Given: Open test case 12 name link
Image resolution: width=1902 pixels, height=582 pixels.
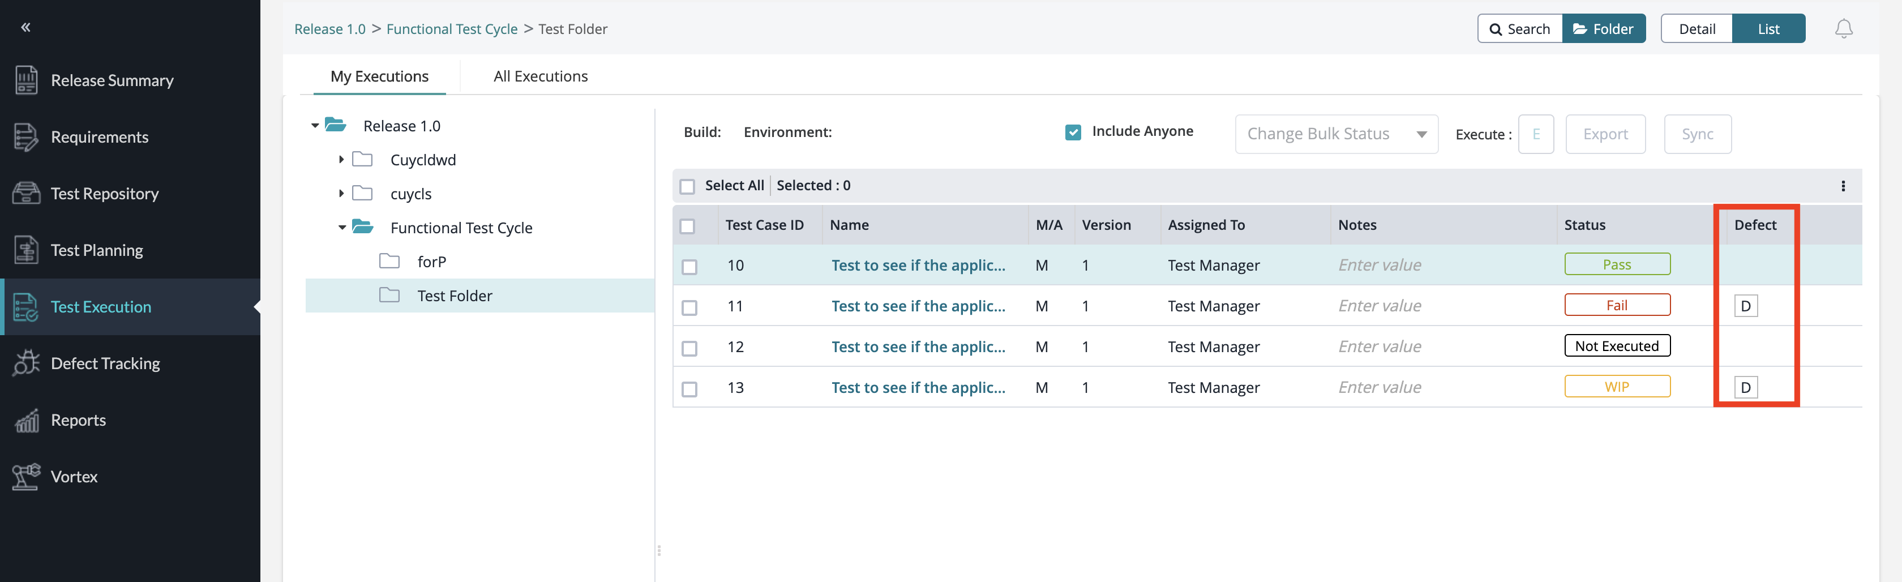Looking at the screenshot, I should pos(918,346).
